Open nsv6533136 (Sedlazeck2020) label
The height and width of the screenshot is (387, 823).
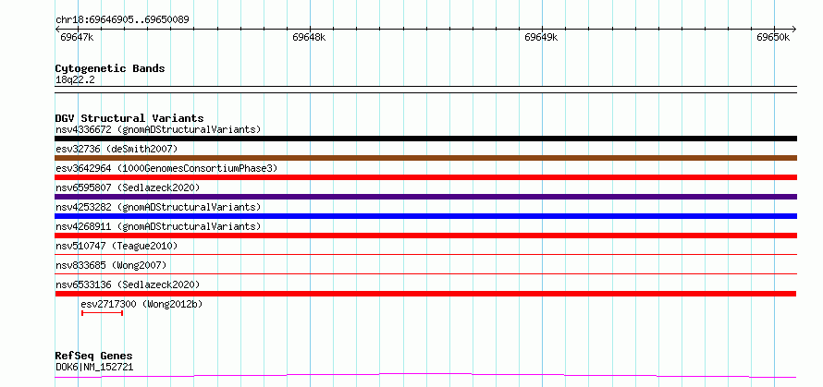point(128,284)
